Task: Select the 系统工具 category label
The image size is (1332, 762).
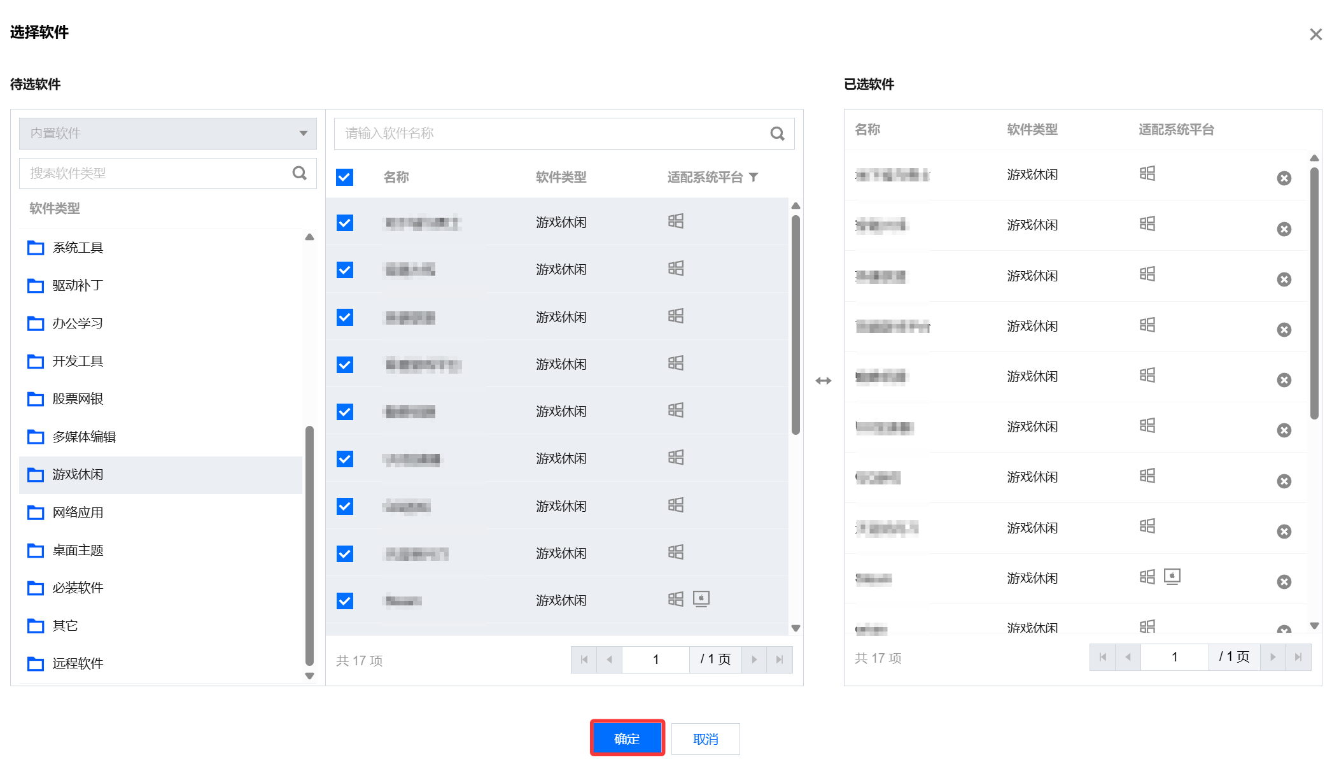Action: click(78, 248)
